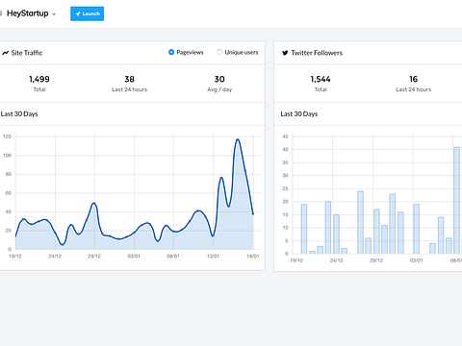The image size is (462, 346).
Task: Click the highest peak of the traffic line chart
Action: [x=238, y=139]
